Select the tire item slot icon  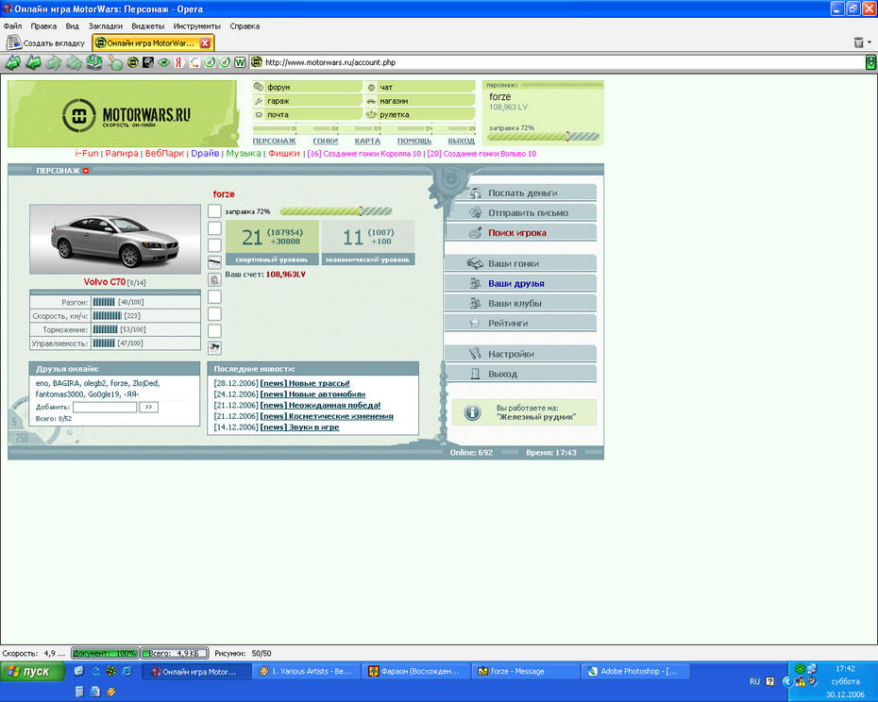214,280
